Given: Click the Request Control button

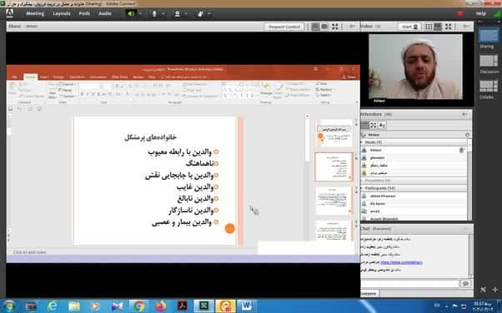Looking at the screenshot, I should pyautogui.click(x=284, y=27).
